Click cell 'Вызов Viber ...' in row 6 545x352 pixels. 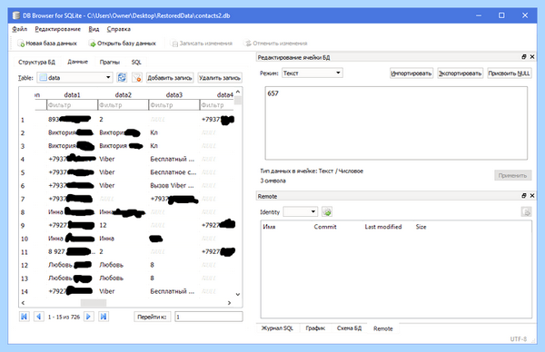pos(173,185)
